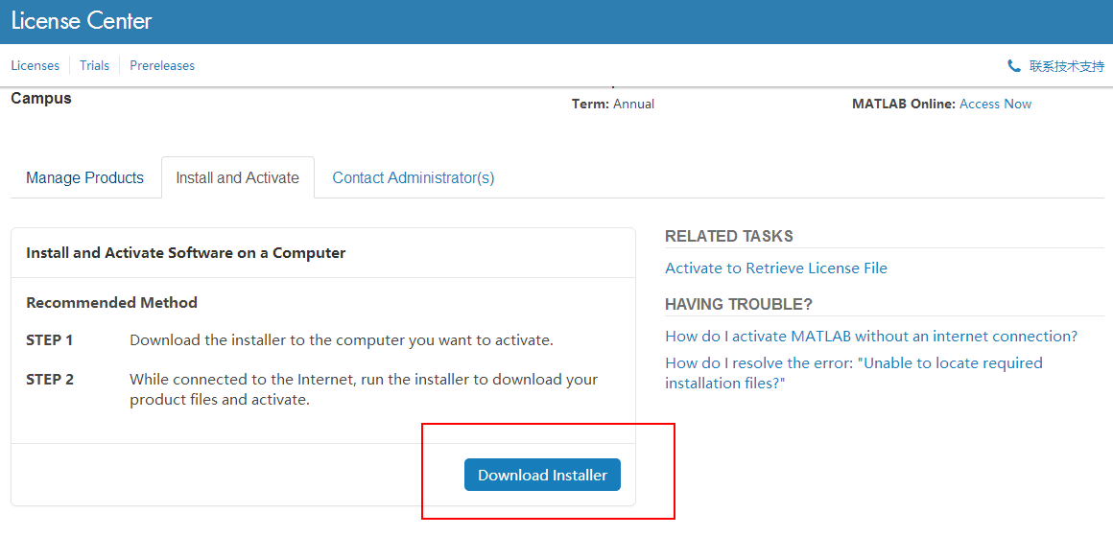Click the phone icon for technical support
1113x536 pixels.
pyautogui.click(x=1013, y=66)
